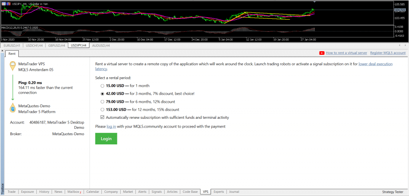Image resolution: width=409 pixels, height=196 pixels.
Task: Open the Articles tab
Action: point(172,192)
